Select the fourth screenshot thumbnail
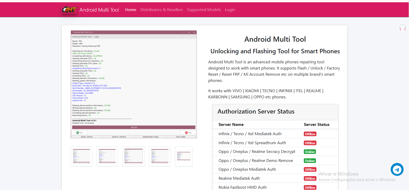This screenshot has width=409, height=190. (160, 157)
